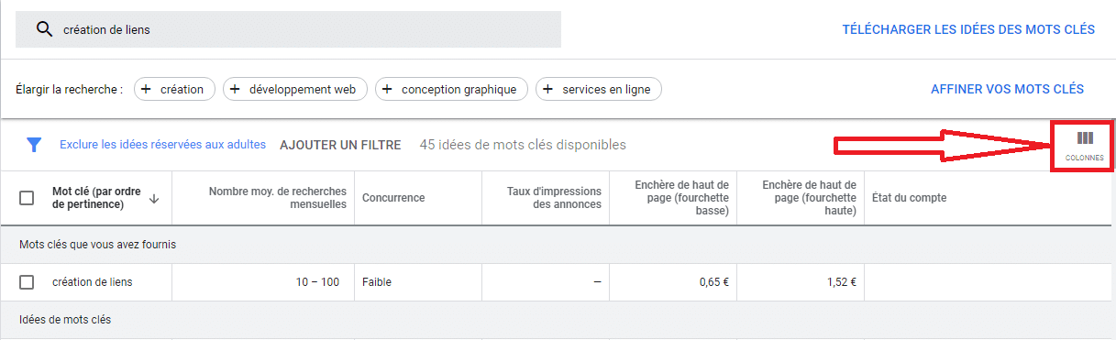The height and width of the screenshot is (340, 1116).
Task: Sort by the Concurrence column header
Action: pyautogui.click(x=393, y=198)
